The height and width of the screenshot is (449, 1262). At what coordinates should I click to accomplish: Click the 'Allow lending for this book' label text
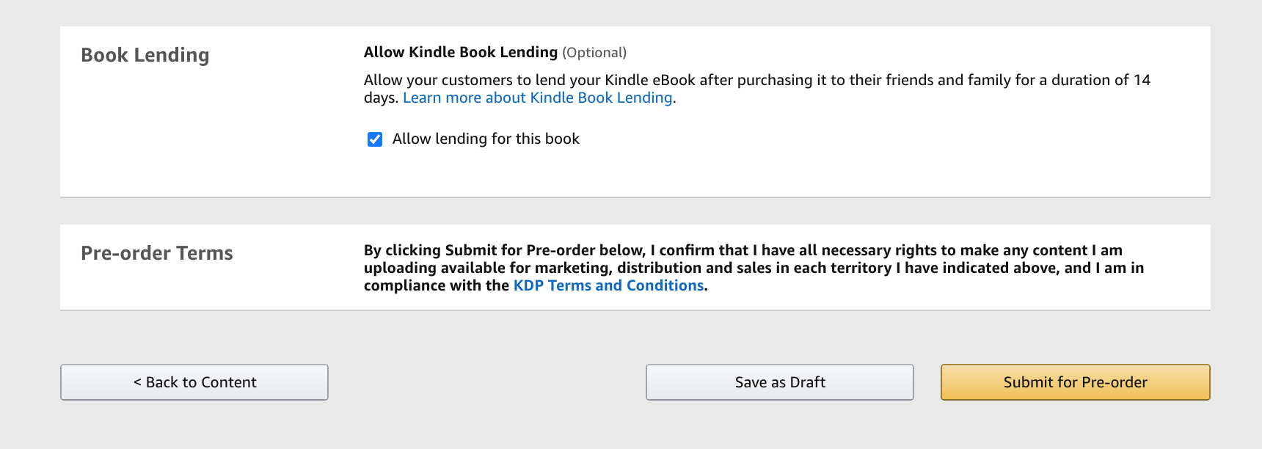(x=486, y=139)
